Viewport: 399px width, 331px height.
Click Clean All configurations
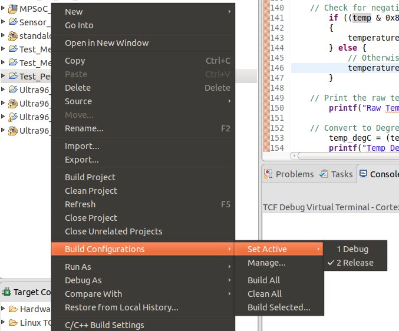[279, 294]
